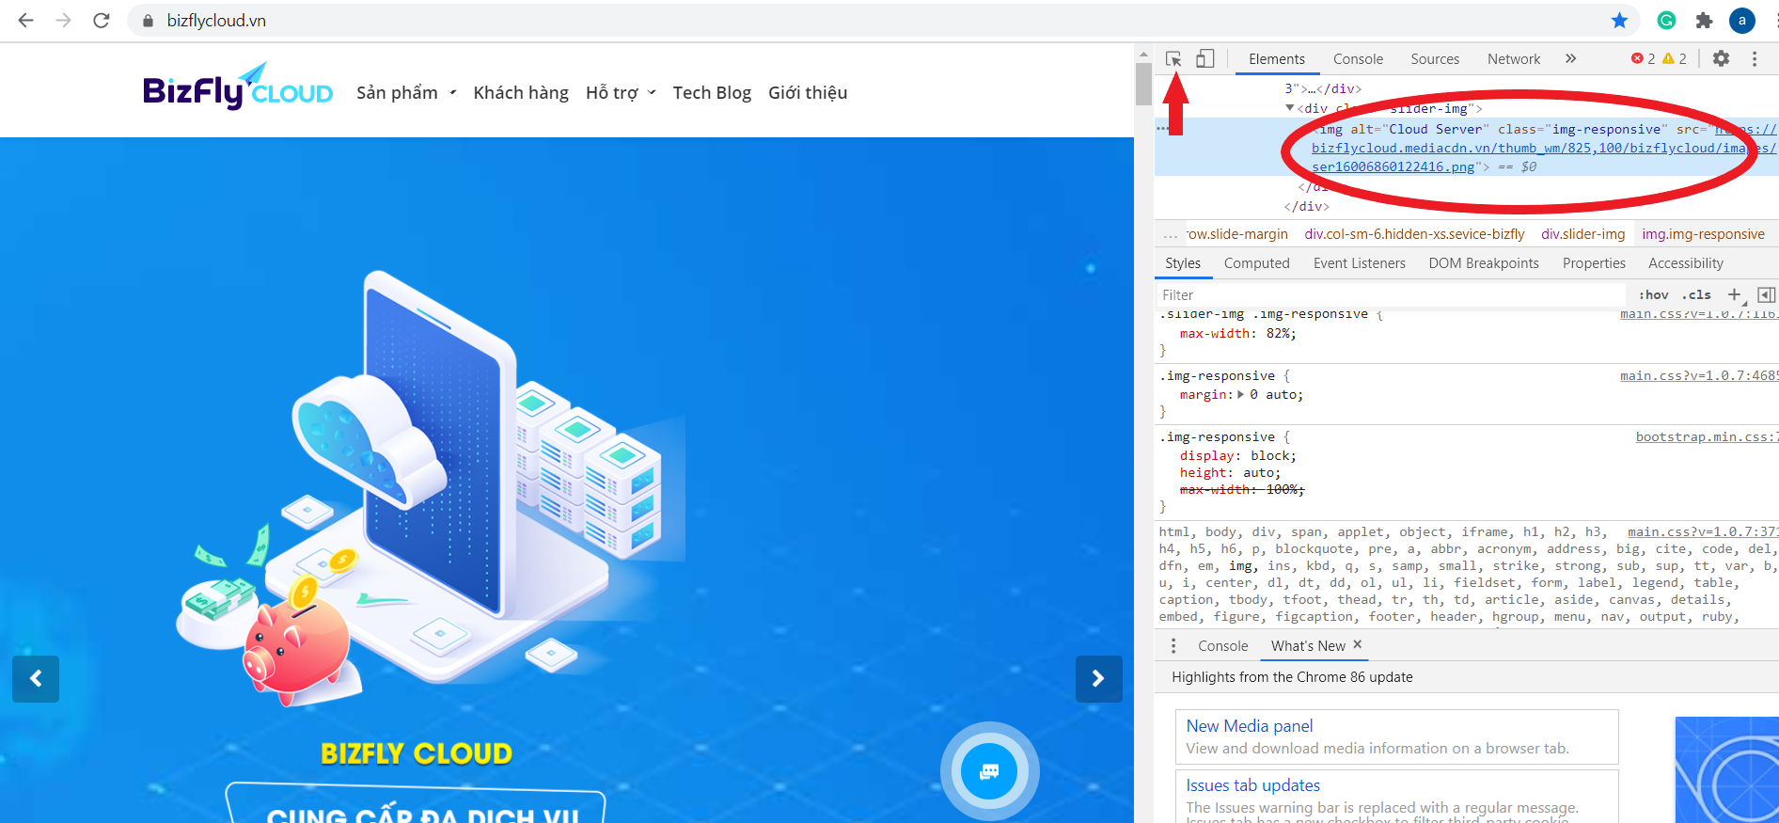
Task: Open the live chat bubble
Action: 989,771
